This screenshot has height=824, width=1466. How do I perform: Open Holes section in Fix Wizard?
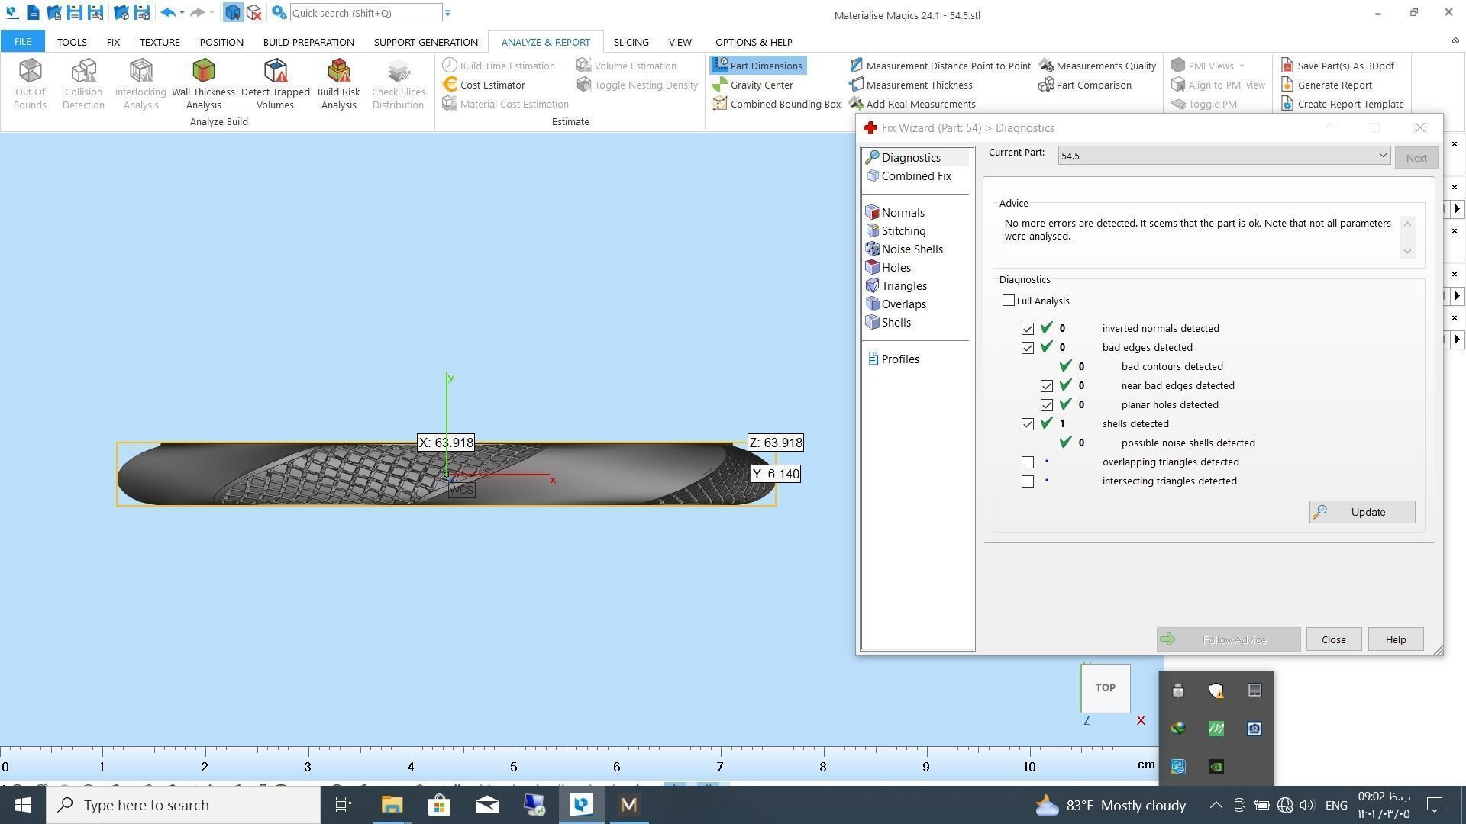pos(895,268)
